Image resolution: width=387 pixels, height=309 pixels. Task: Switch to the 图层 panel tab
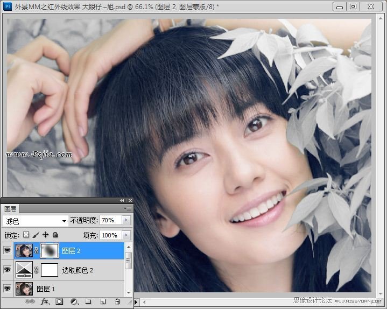coord(11,208)
